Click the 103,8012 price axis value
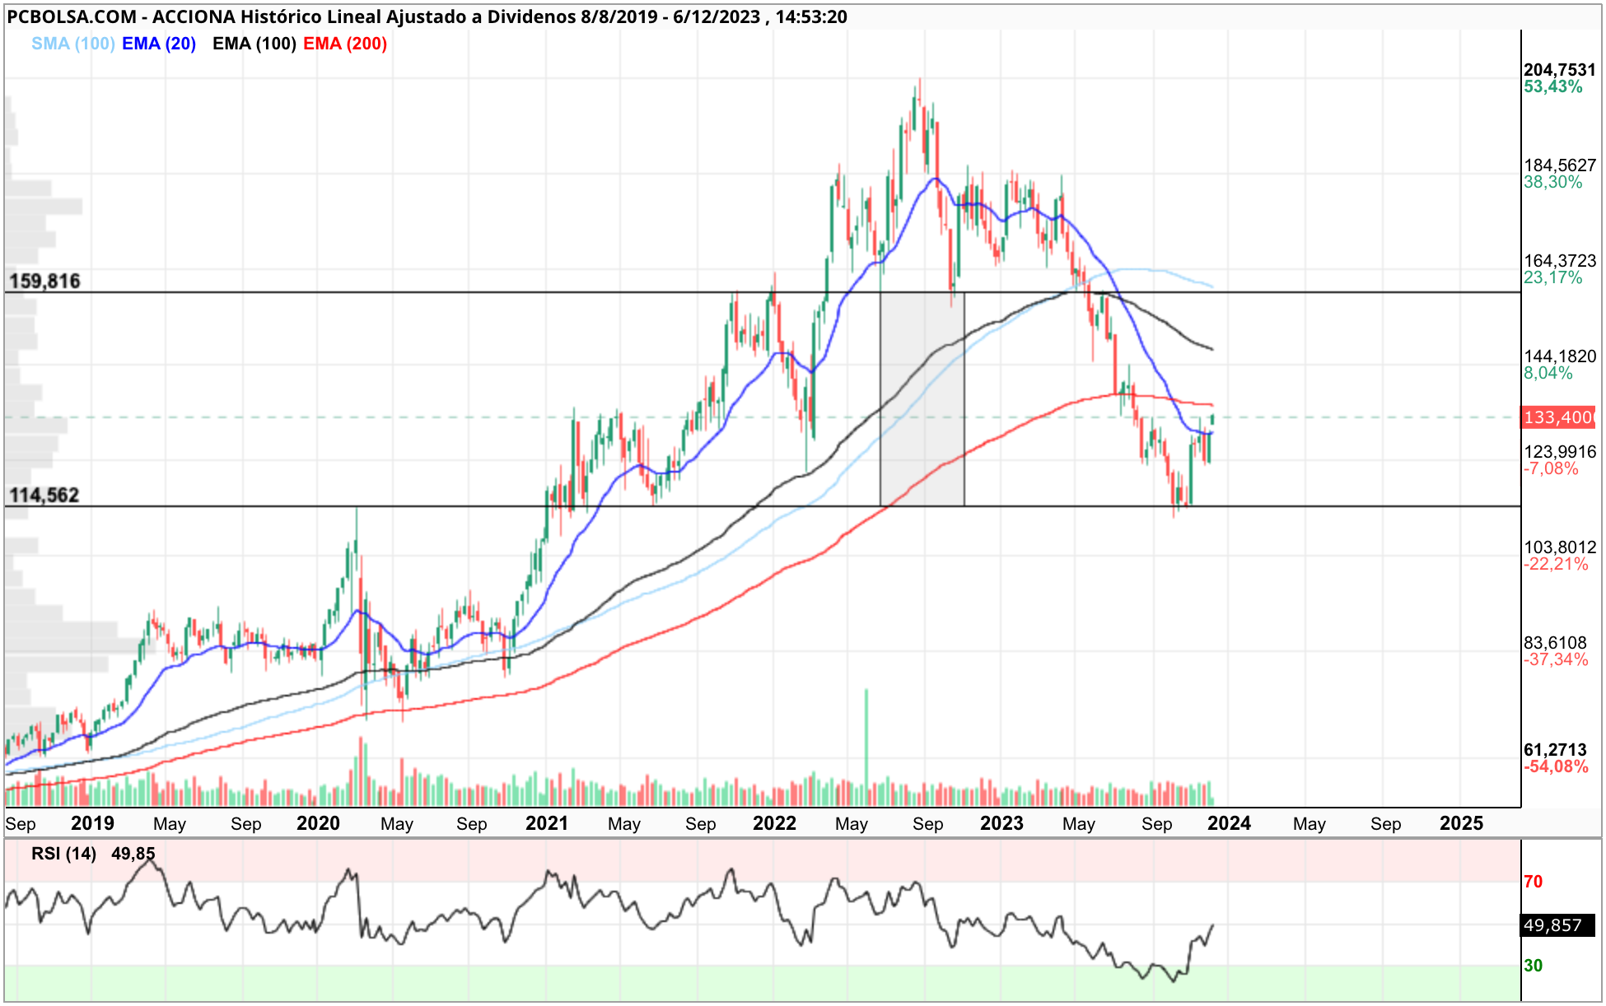 coord(1560,547)
